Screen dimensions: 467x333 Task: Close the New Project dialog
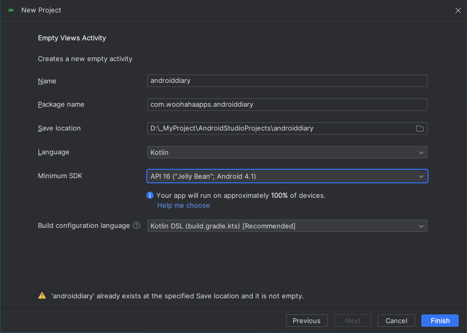point(458,10)
